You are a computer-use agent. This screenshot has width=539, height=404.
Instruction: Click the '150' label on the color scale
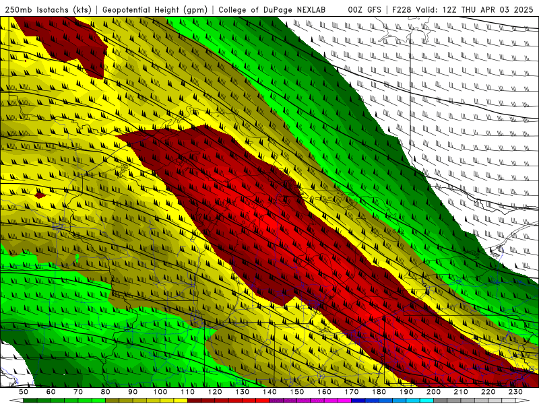click(296, 392)
